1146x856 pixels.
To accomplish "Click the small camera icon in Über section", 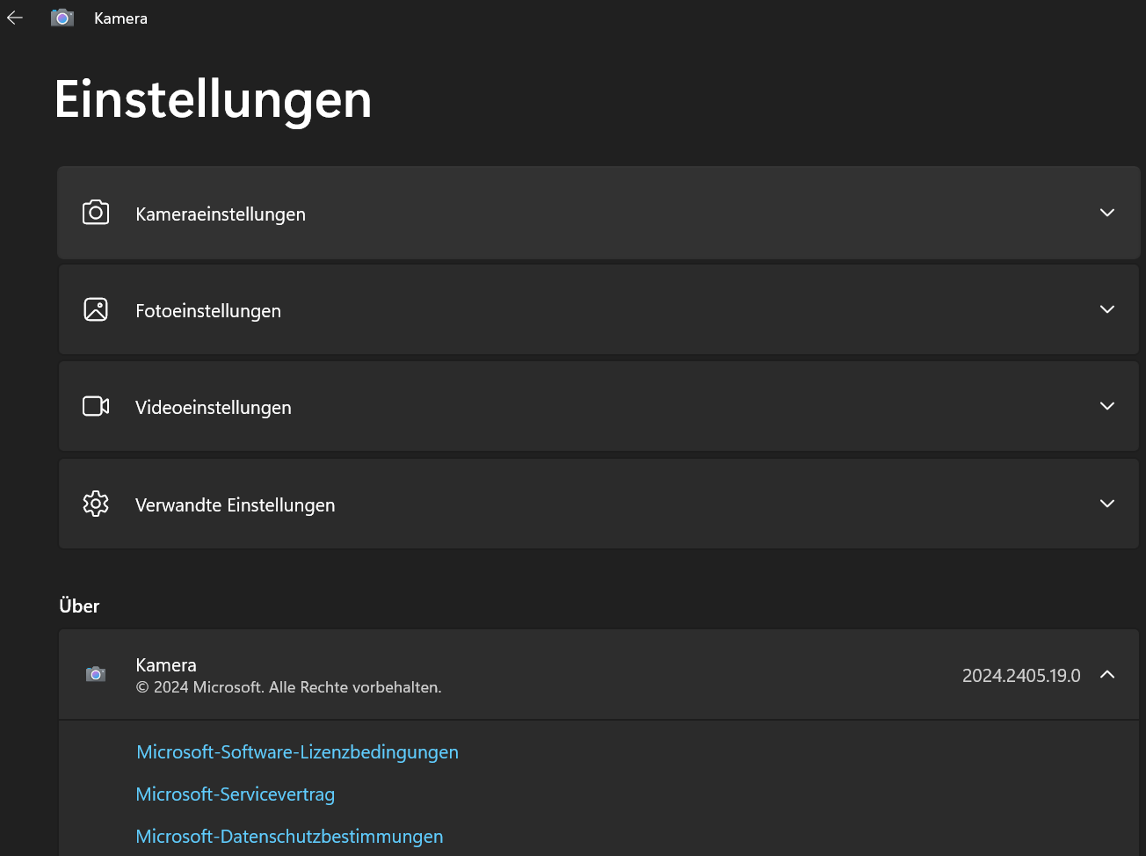I will (x=96, y=674).
